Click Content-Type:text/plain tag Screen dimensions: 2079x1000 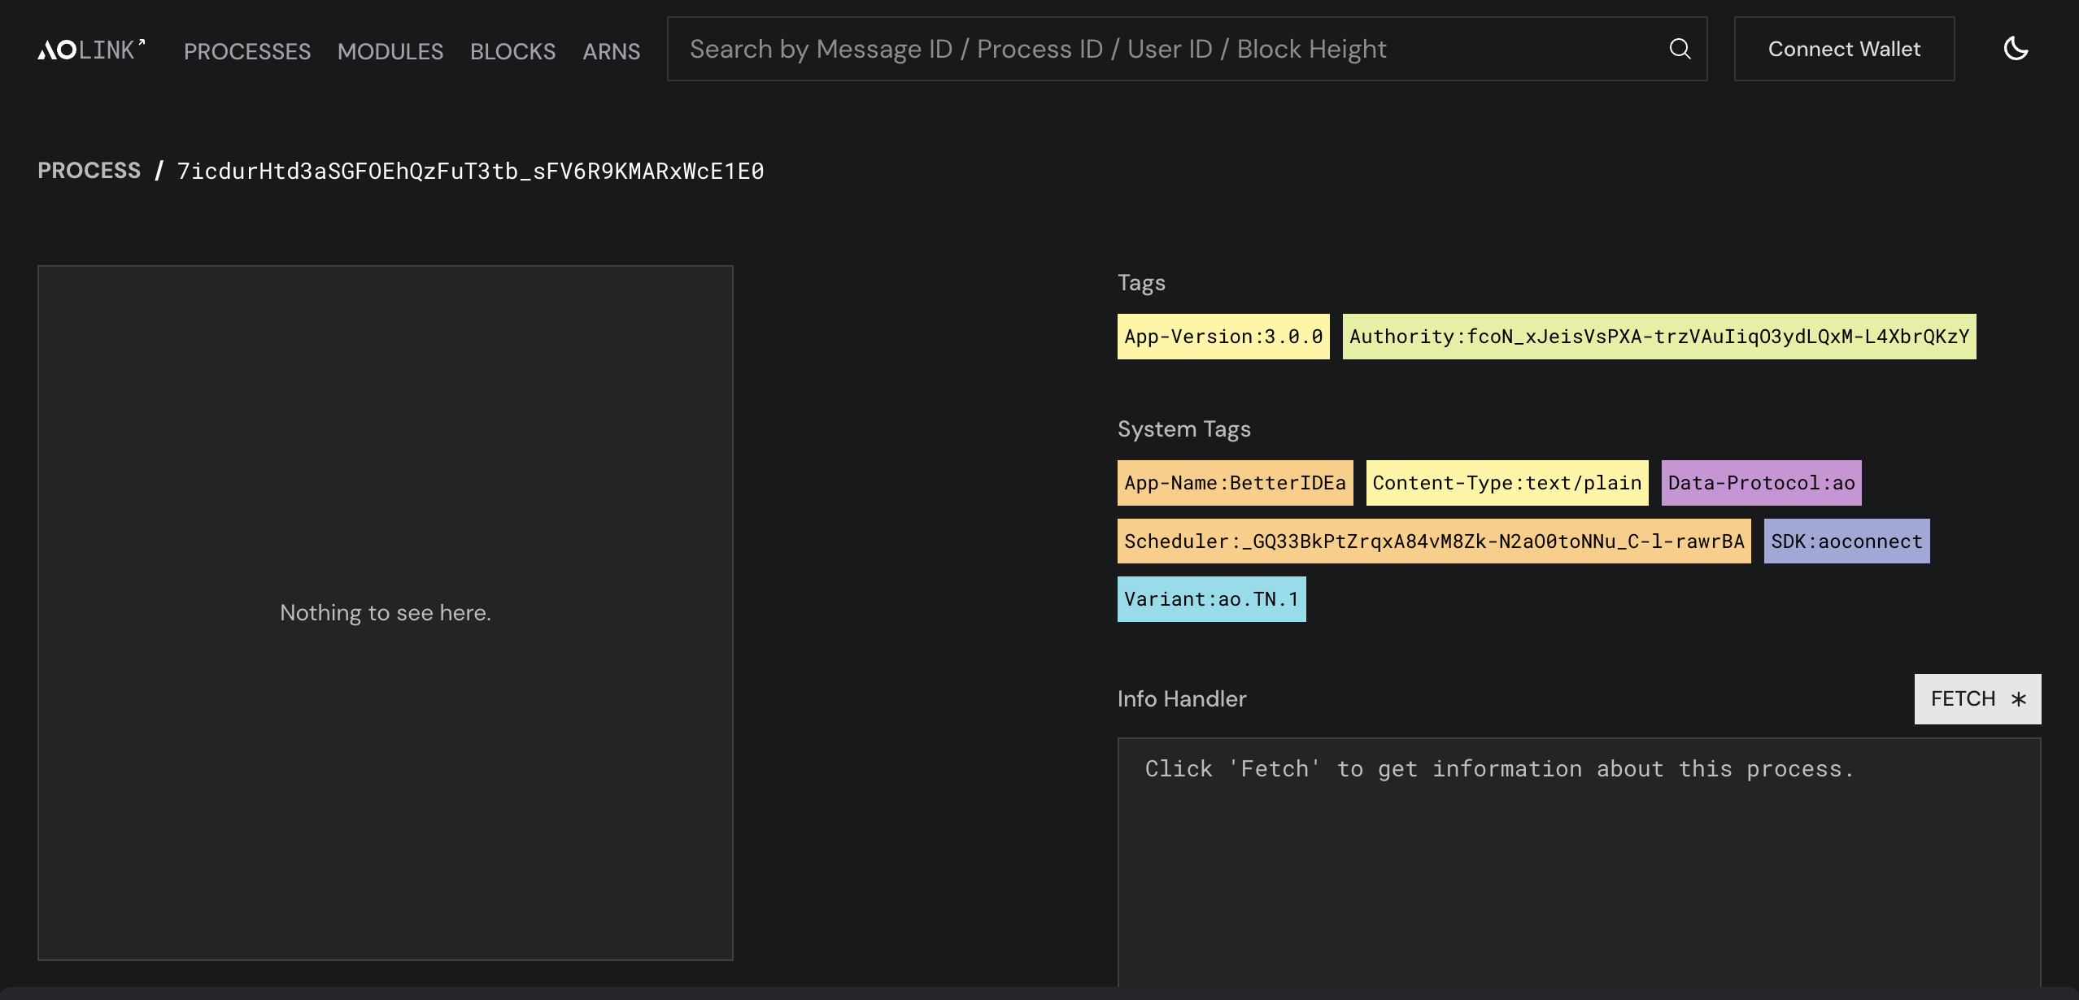pos(1506,483)
